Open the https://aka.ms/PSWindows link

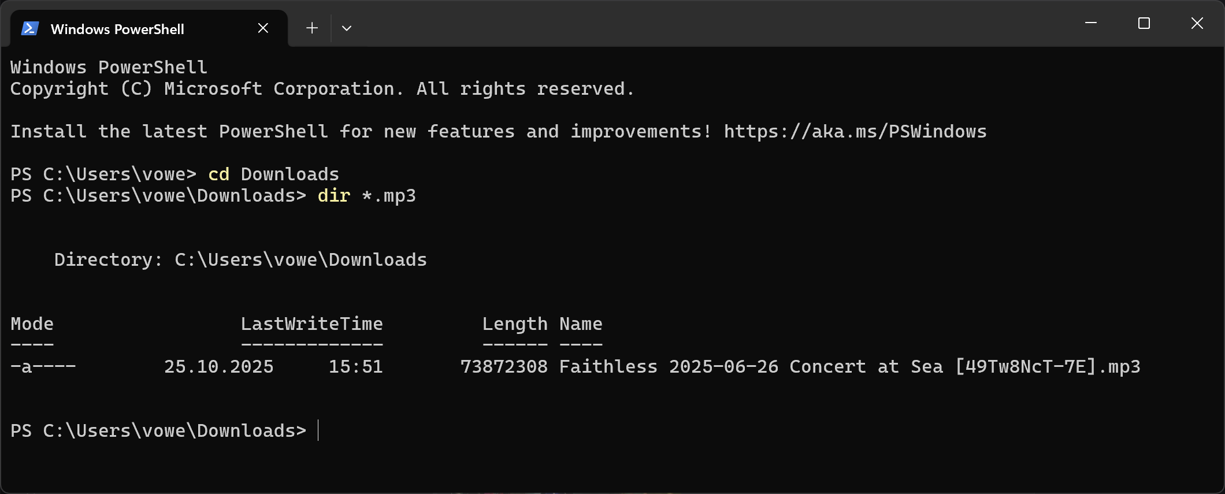click(855, 132)
